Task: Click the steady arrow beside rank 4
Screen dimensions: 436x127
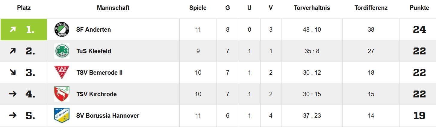Action: tap(13, 94)
